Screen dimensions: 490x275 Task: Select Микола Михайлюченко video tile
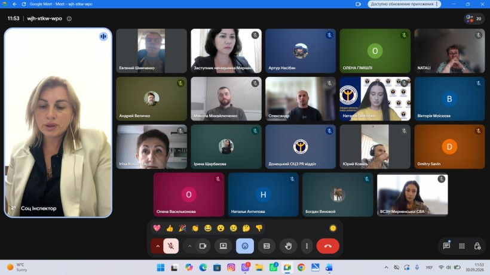point(226,99)
